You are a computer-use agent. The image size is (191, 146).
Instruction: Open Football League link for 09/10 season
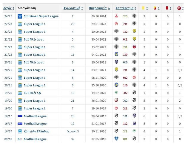[35, 139]
